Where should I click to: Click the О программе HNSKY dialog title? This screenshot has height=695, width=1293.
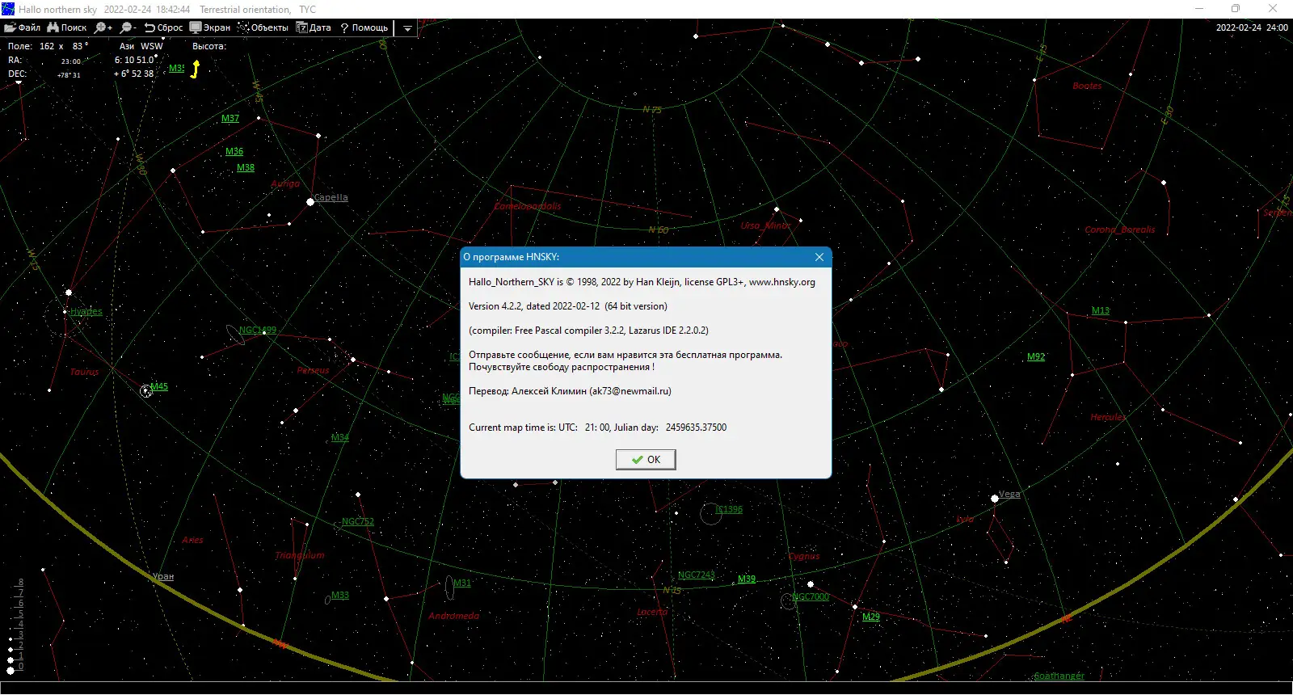click(x=511, y=257)
